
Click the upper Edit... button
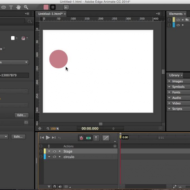pos(22,115)
